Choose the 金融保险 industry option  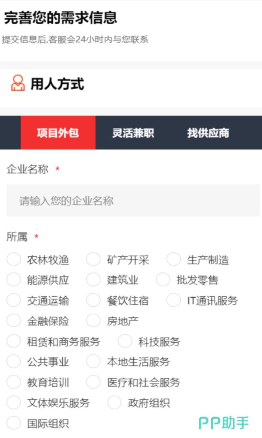14,321
